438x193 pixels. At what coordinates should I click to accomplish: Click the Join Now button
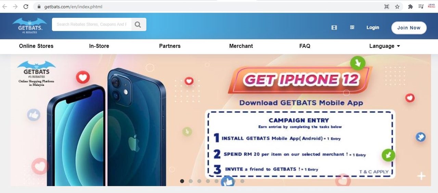(409, 28)
